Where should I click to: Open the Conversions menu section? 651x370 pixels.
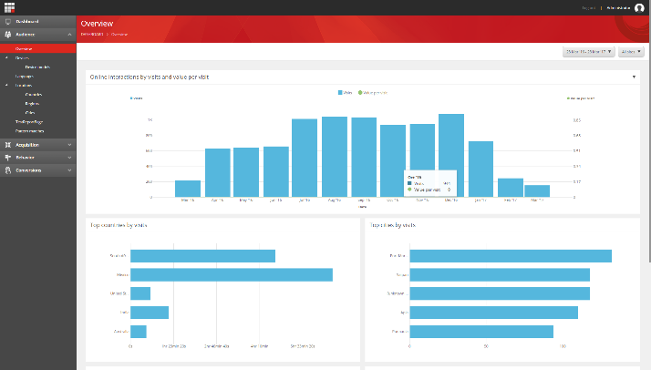[38, 170]
